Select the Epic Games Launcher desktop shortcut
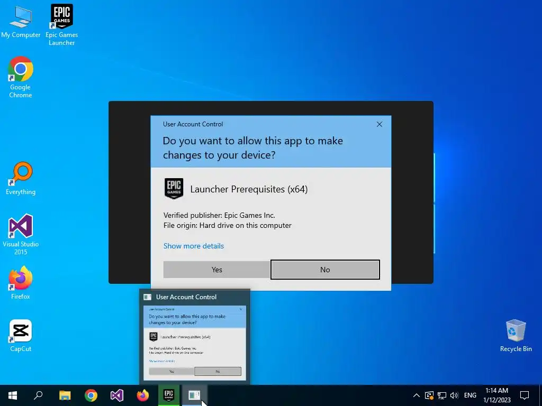542x406 pixels. tap(61, 25)
